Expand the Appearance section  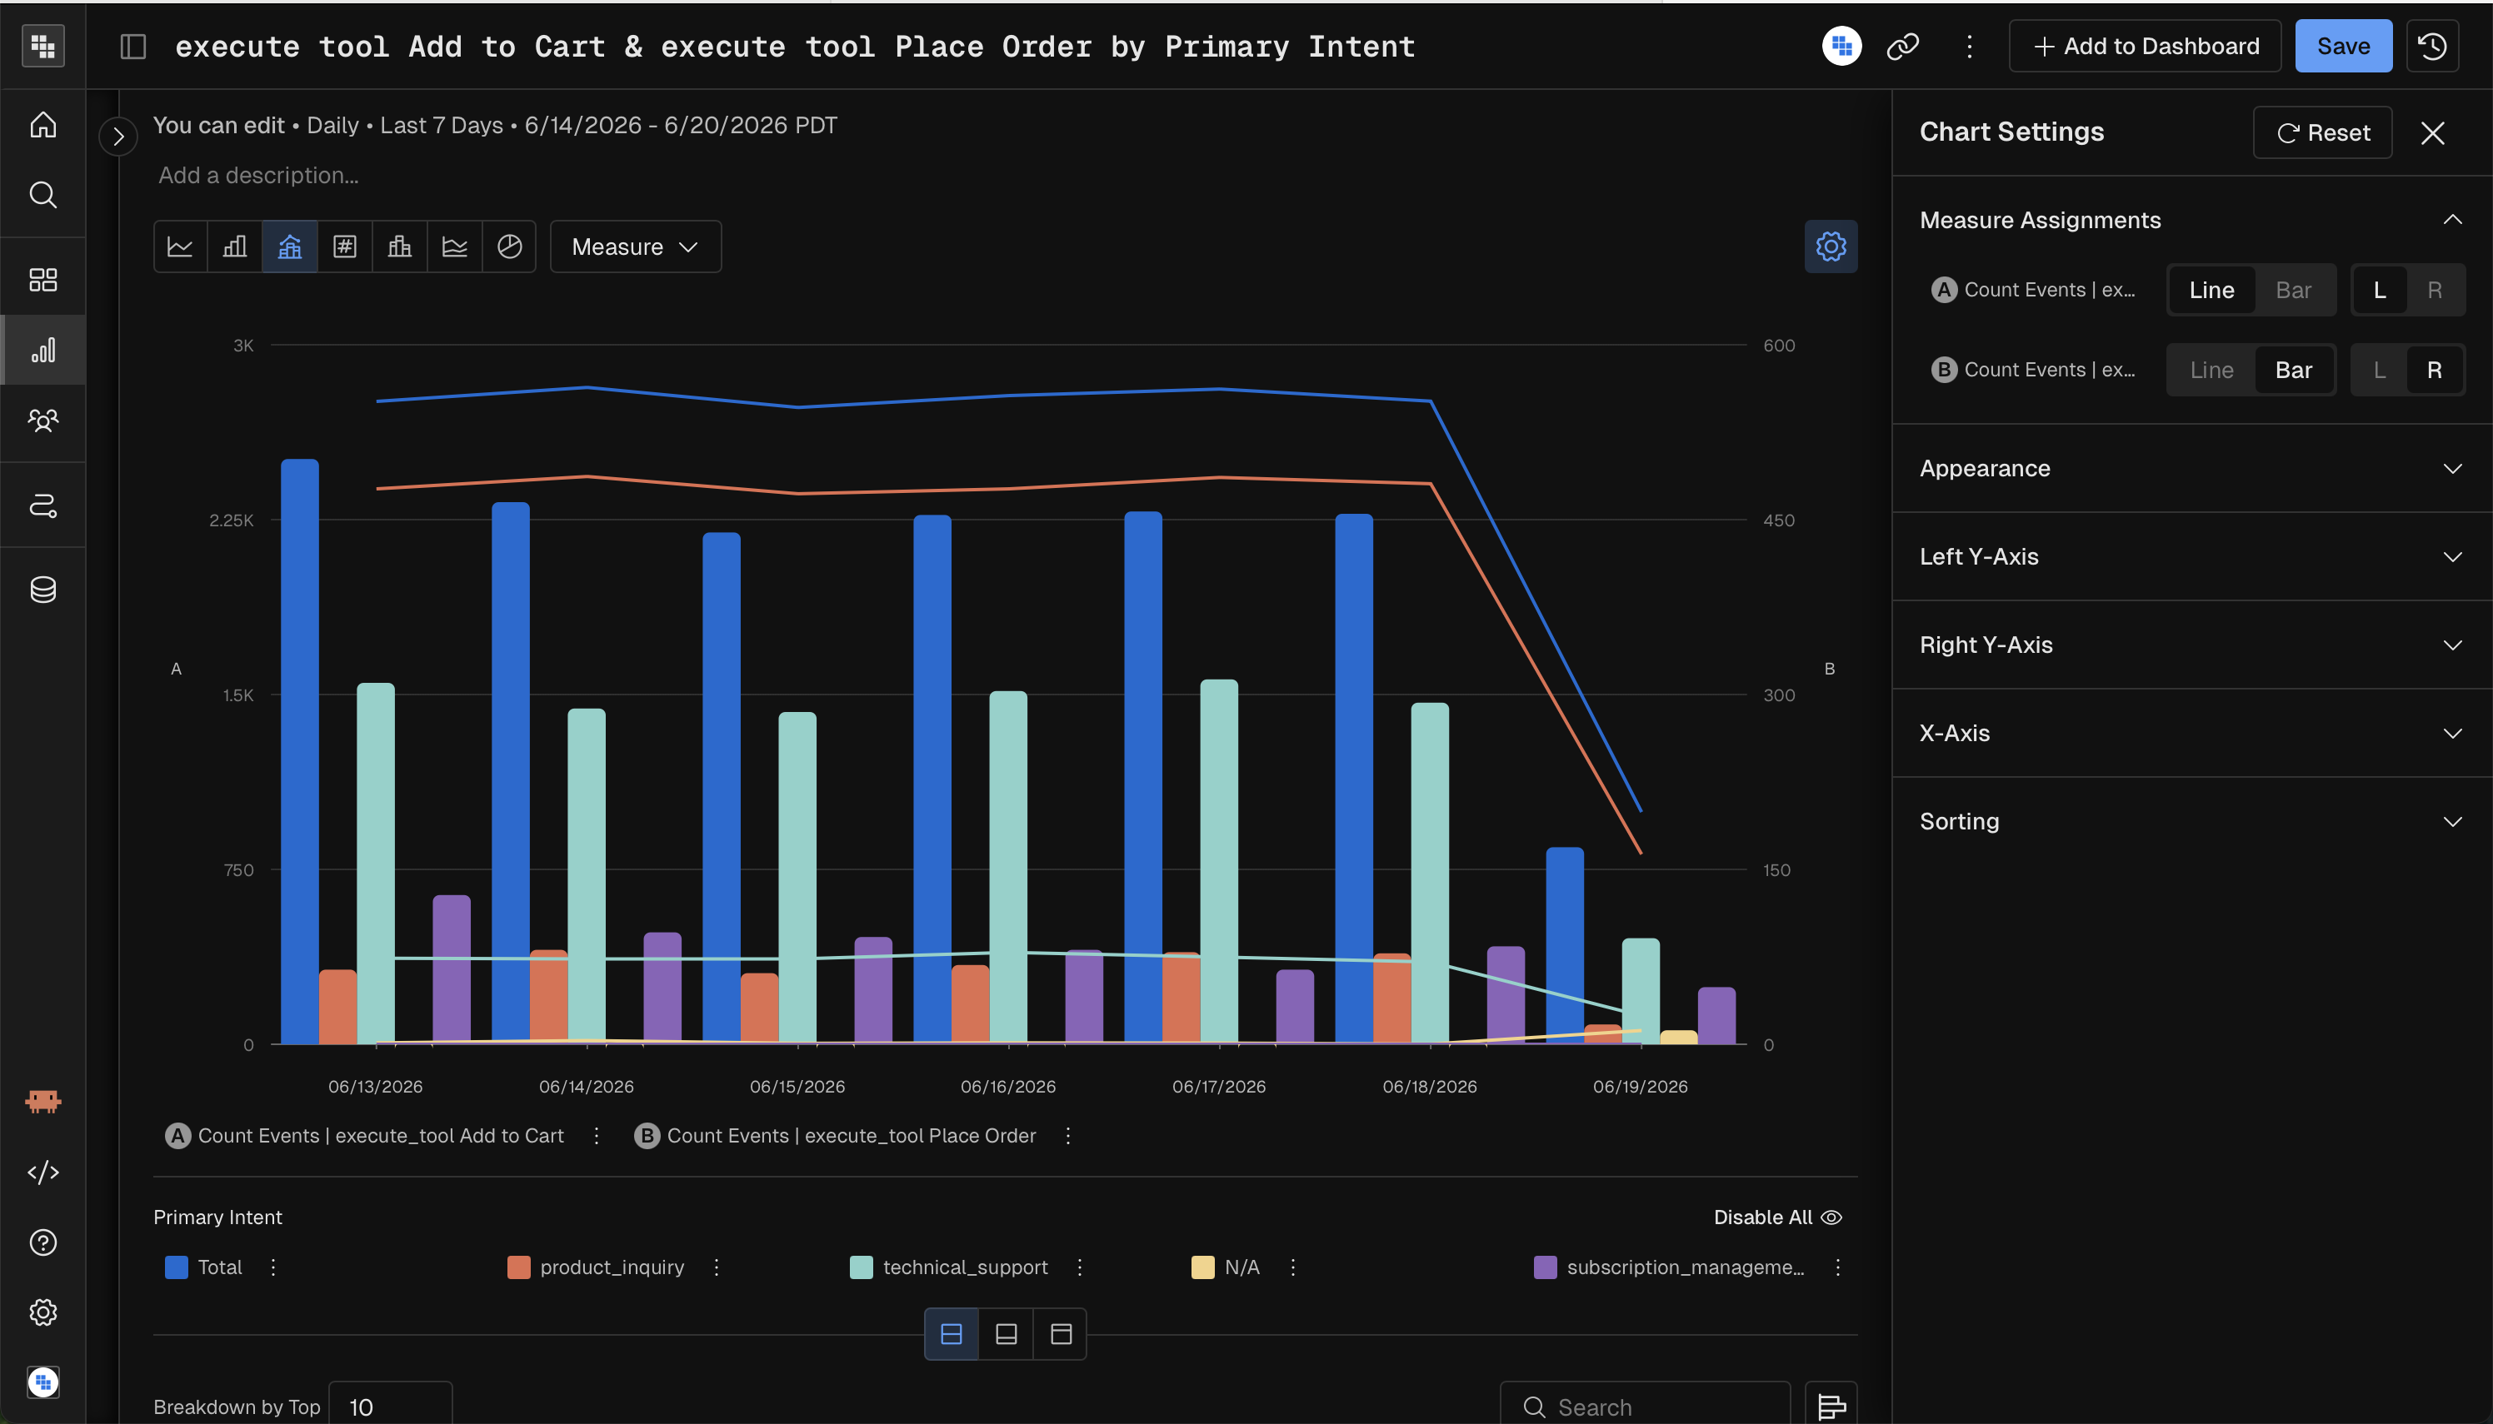click(2191, 469)
